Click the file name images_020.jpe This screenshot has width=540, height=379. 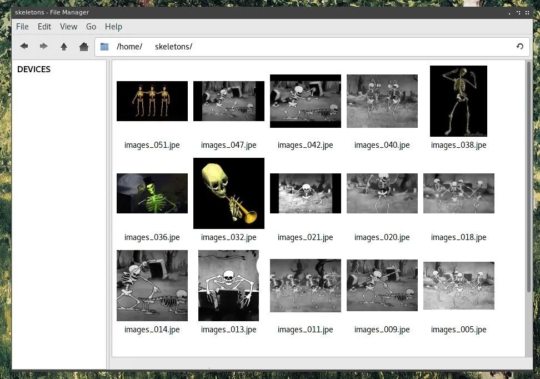[382, 237]
